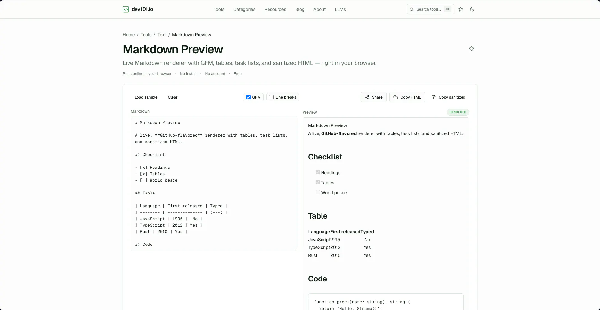Copy sanitized HTML

tap(448, 97)
